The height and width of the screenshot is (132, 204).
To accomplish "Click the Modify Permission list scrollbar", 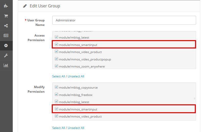I will click(x=195, y=98).
